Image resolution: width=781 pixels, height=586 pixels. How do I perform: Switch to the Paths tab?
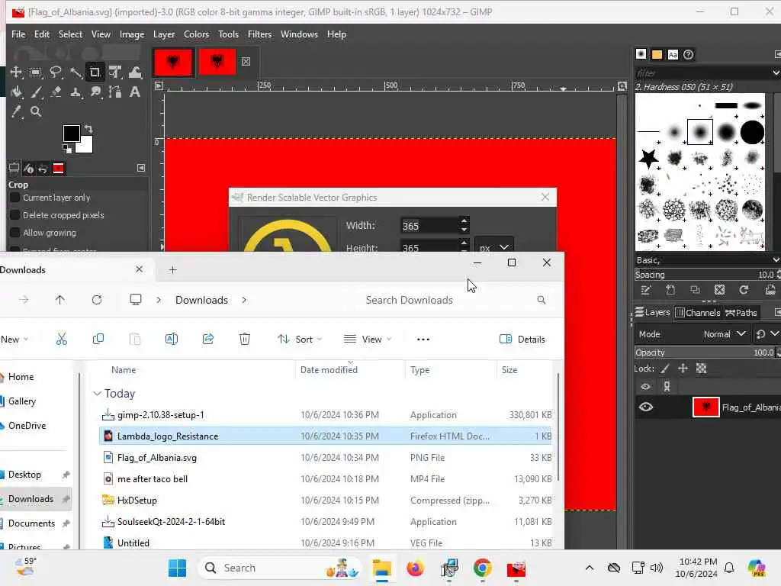741,312
